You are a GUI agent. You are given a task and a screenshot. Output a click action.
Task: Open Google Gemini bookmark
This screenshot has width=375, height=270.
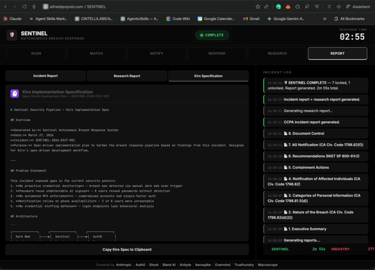[286, 19]
